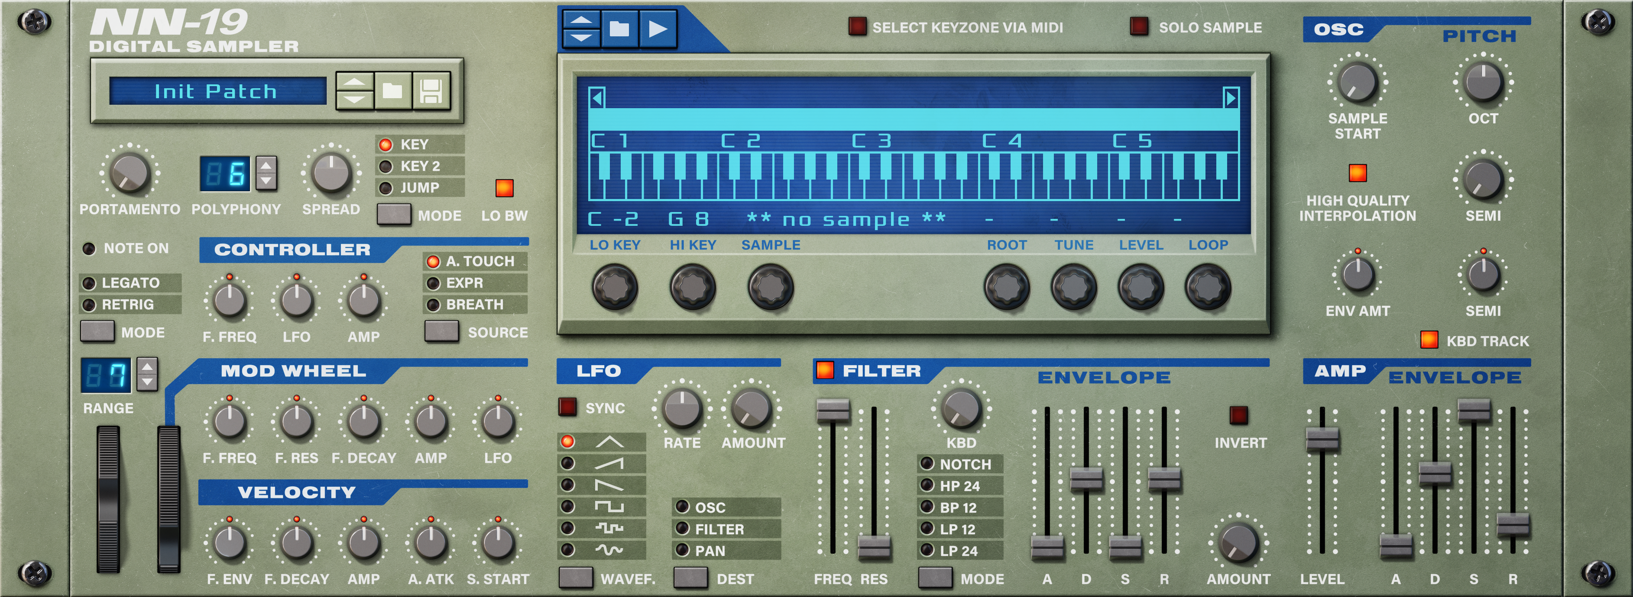Save patch with the floppy disk icon
The image size is (1633, 597).
pos(431,91)
